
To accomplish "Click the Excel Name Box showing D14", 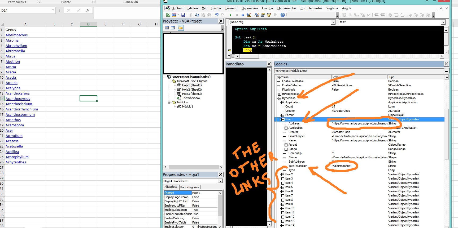I will click(28, 10).
